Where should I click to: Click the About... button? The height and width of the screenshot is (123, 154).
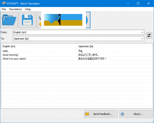pyautogui.click(x=136, y=114)
